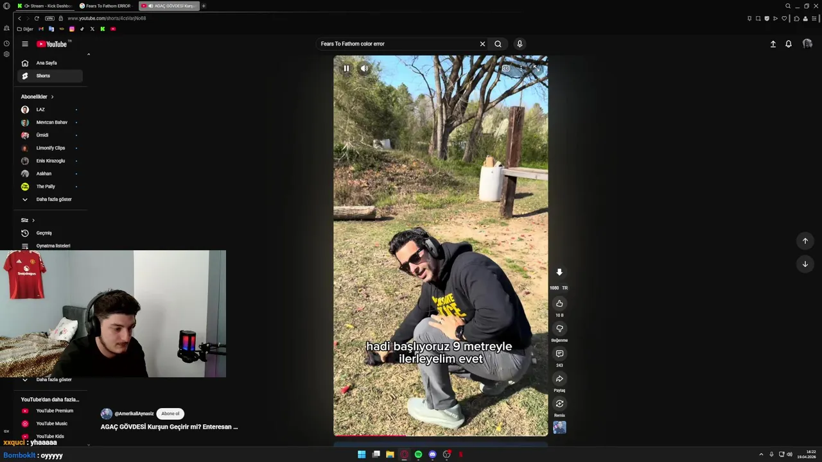Viewport: 822px width, 462px height.
Task: Open Ana Sayfa in sidebar
Action: (x=50, y=63)
